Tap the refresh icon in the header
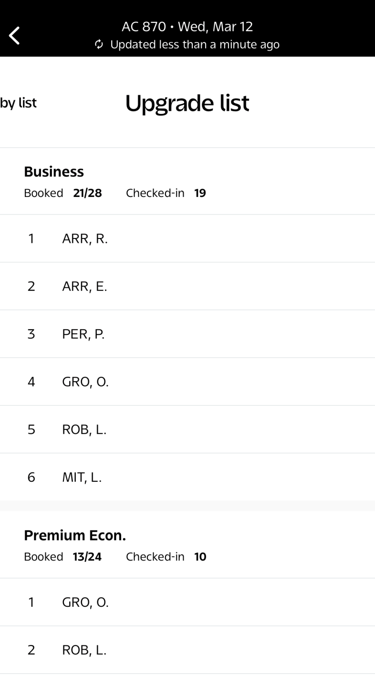Viewport: 375px width, 686px height. tap(98, 44)
